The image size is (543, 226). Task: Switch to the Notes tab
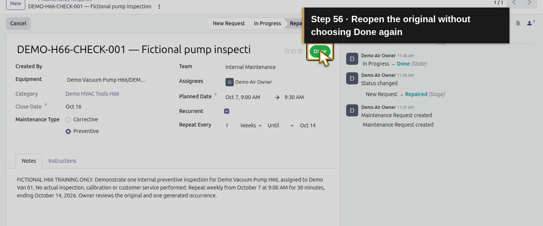point(29,161)
